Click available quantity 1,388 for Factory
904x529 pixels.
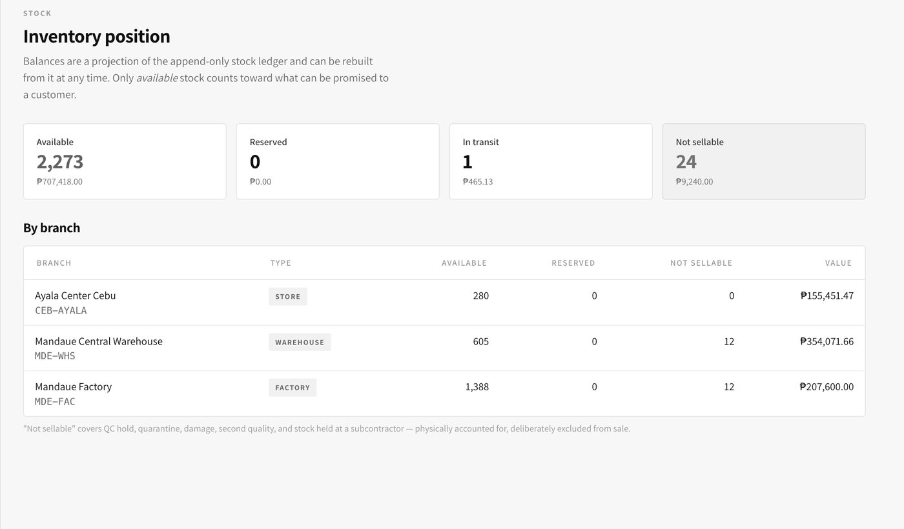(477, 386)
